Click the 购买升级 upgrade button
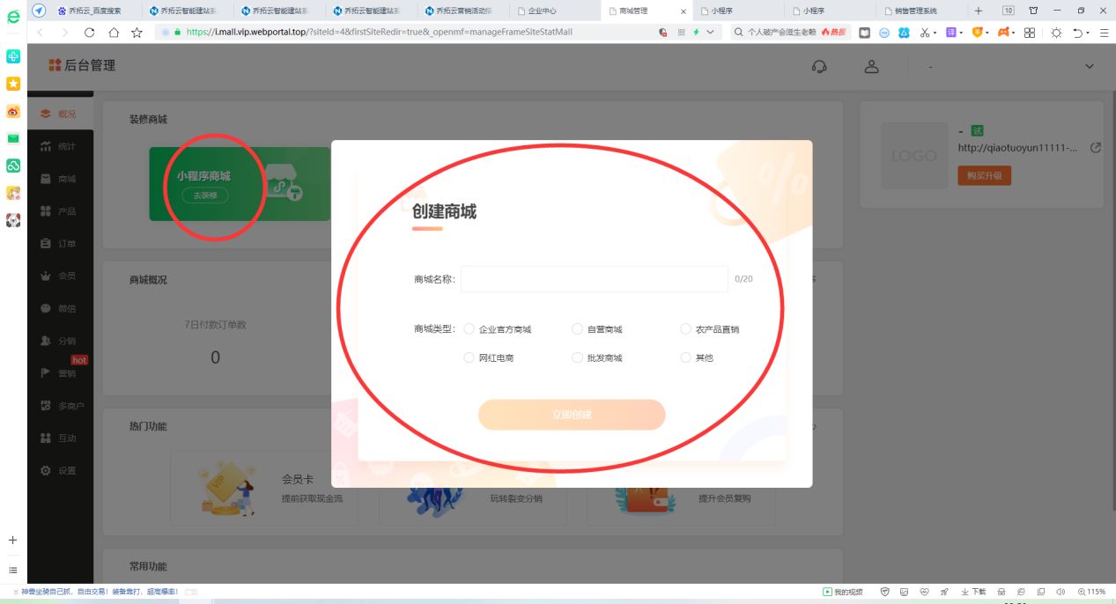1116x604 pixels. 984,175
